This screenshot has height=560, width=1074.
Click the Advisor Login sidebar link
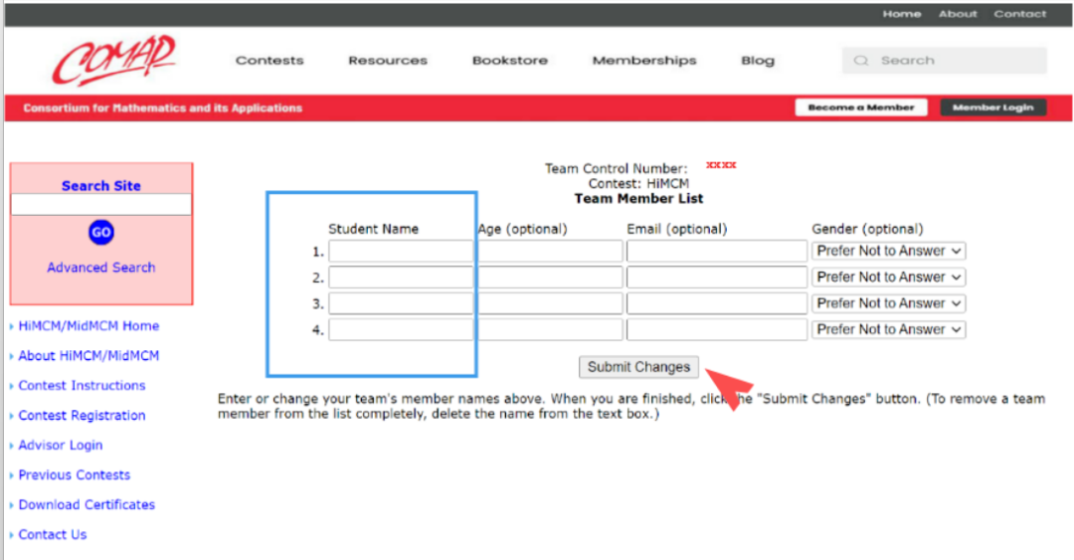point(60,446)
